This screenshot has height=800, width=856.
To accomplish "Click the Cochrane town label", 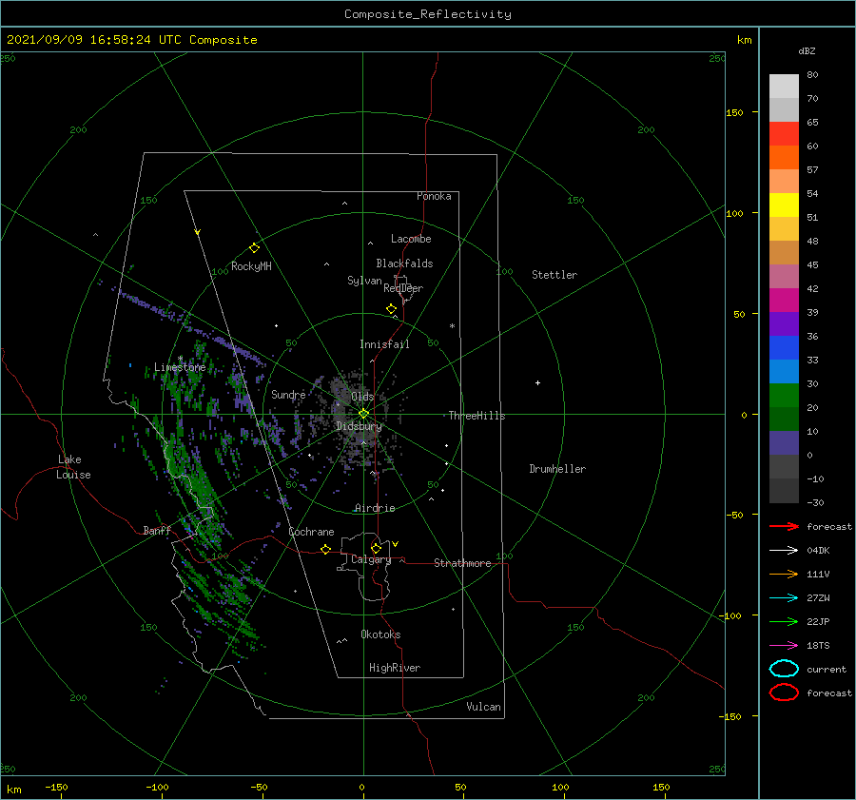I will pos(311,532).
